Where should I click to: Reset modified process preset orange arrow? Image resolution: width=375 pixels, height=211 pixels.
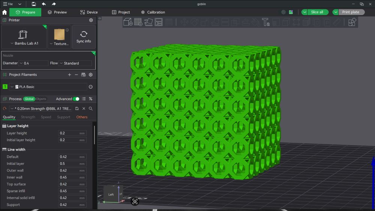click(4, 109)
